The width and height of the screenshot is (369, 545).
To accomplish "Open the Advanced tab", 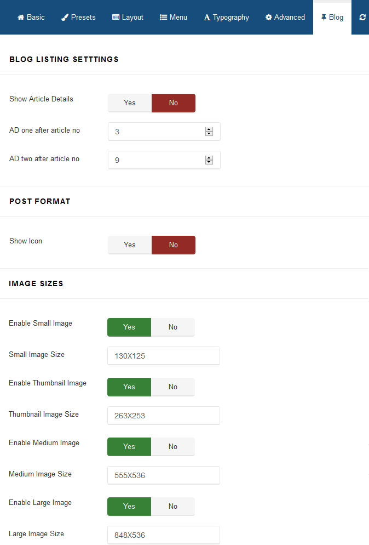I will [285, 18].
